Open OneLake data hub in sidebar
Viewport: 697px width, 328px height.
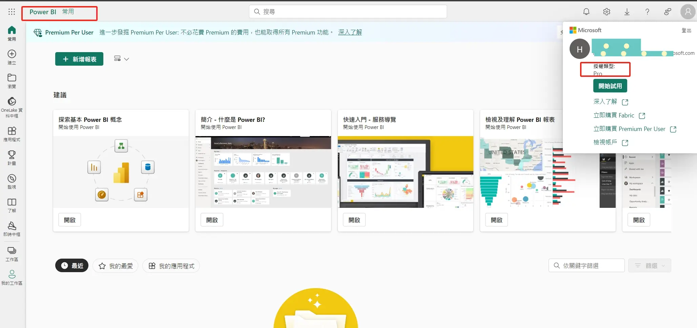tap(12, 107)
